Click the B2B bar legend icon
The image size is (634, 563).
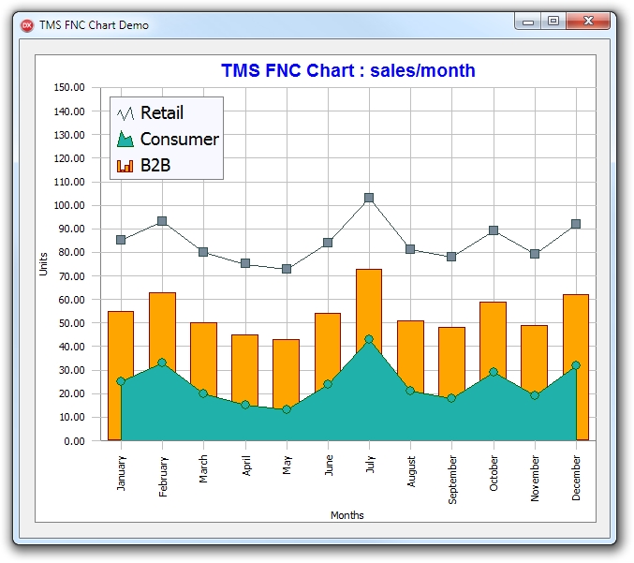125,166
